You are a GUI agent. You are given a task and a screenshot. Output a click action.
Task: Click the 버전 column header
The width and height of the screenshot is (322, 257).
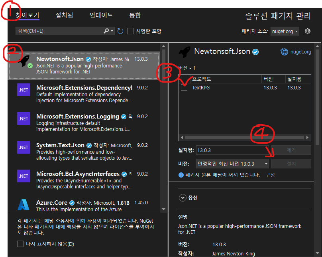pos(273,79)
